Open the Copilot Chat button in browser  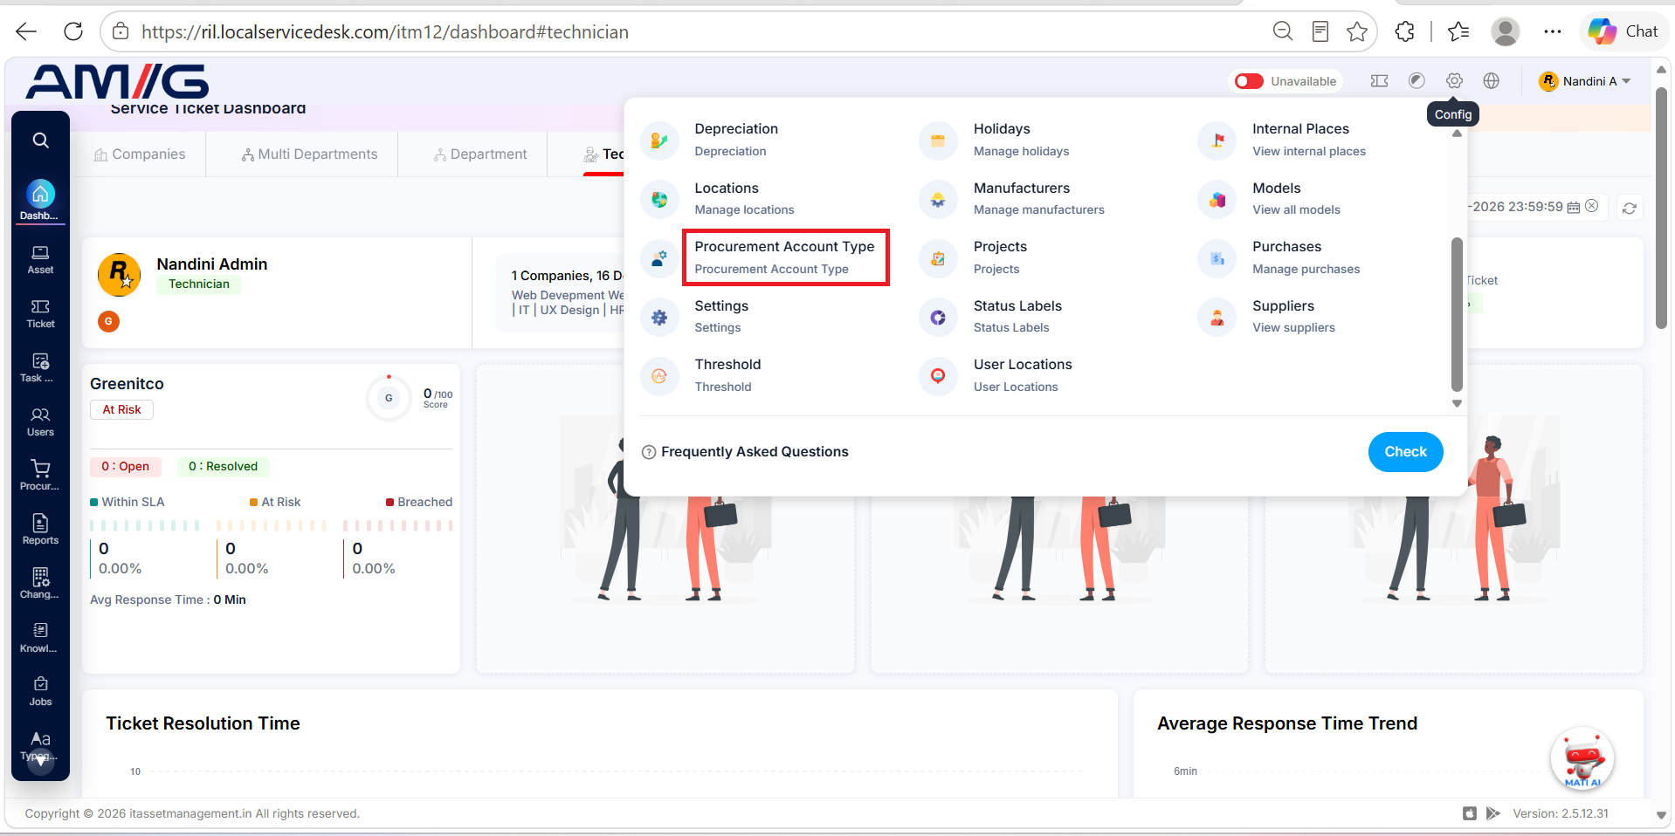pos(1623,31)
